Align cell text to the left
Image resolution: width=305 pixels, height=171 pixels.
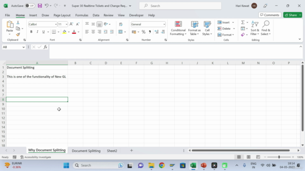[x=87, y=32]
